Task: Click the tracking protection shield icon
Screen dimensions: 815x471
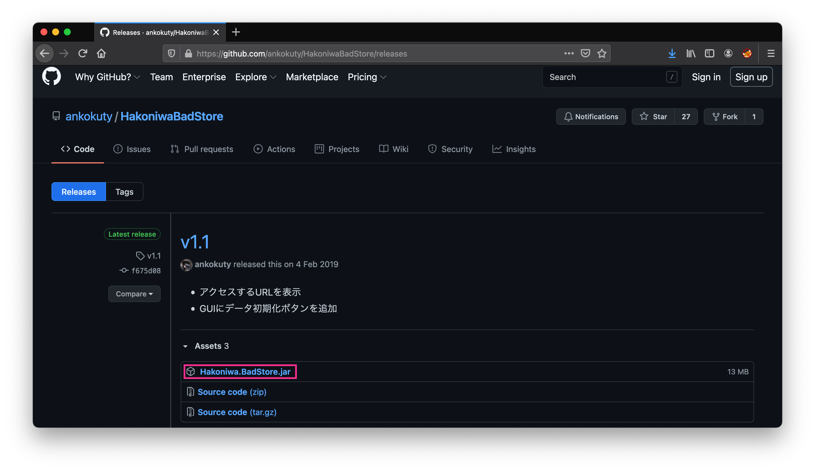Action: point(172,53)
